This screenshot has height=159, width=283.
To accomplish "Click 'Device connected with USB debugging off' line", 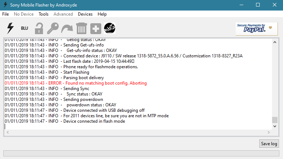I will pos(75,110).
